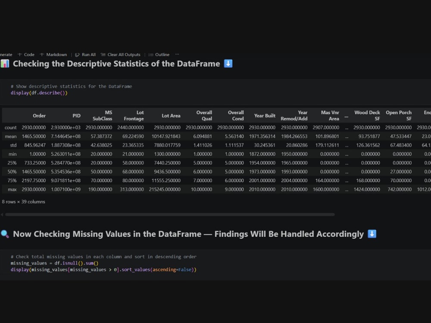
Task: Click the Overall Cond max value 9.000000
Action: point(234,189)
